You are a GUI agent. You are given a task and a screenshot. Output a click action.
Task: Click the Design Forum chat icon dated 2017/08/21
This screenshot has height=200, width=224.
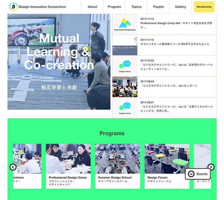click(x=125, y=108)
